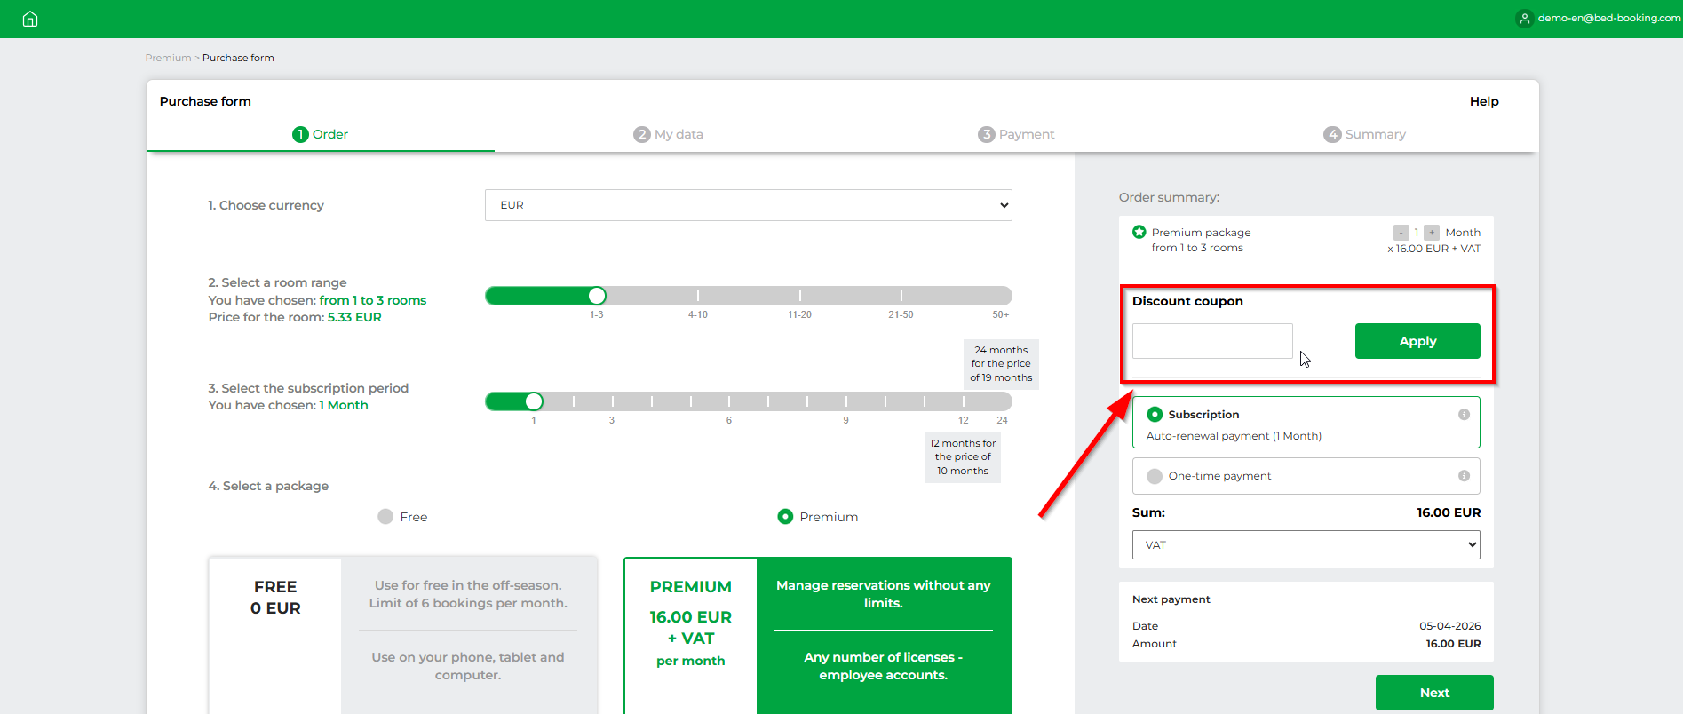Click the room range slider handle
Image resolution: width=1683 pixels, height=714 pixels.
tap(597, 296)
